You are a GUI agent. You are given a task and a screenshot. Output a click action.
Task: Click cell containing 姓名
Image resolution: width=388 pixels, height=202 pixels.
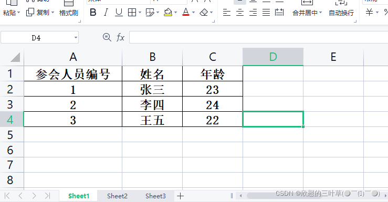coord(152,73)
